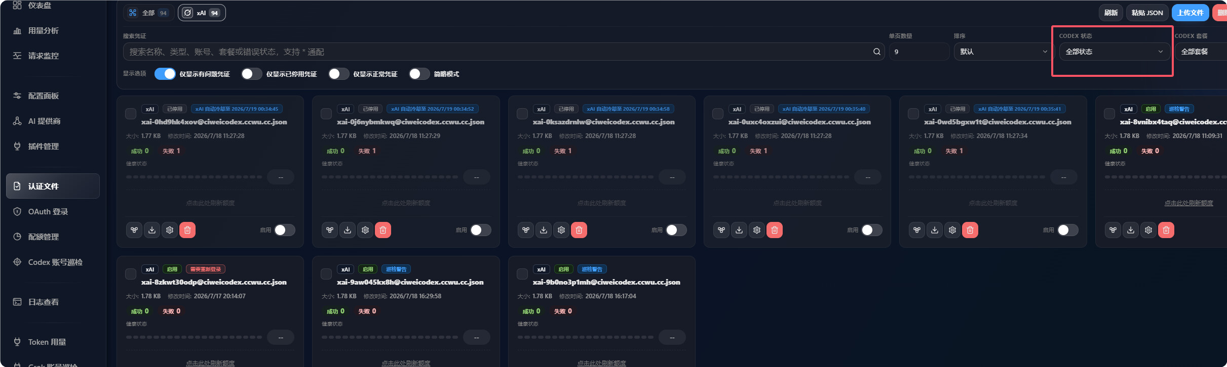Open model list icon for xai-0hd9hk4xov card
The image size is (1227, 367).
134,230
